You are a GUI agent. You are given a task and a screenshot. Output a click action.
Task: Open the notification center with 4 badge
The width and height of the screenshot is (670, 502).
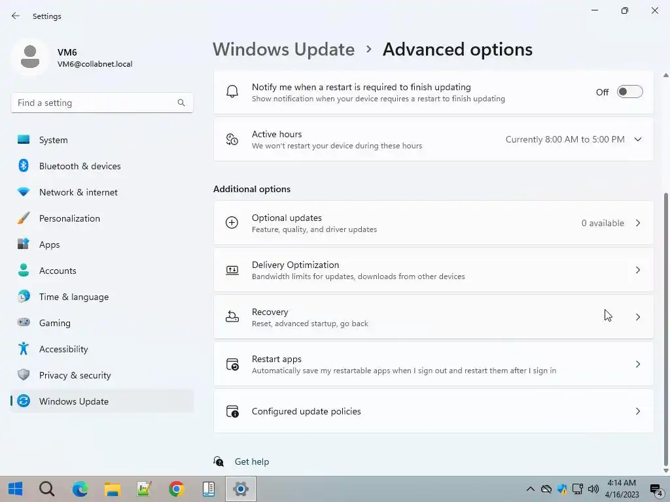tap(656, 490)
